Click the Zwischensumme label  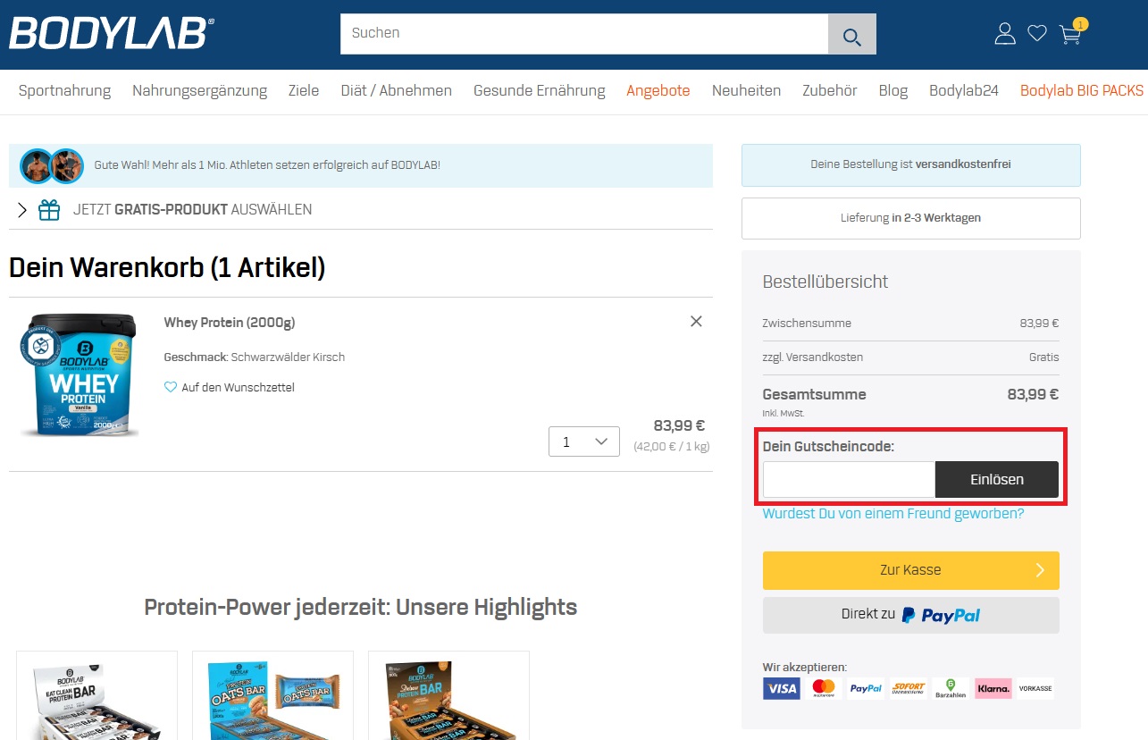click(807, 324)
